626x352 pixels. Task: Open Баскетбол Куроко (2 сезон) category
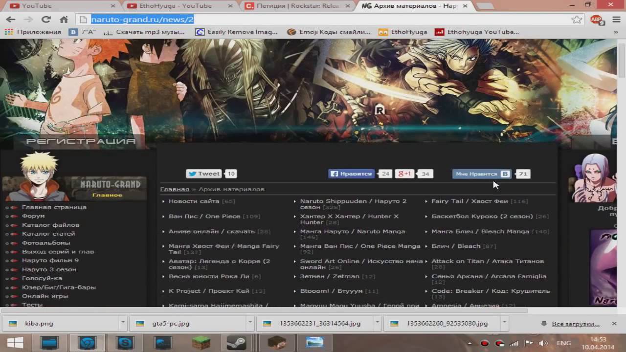coord(482,216)
